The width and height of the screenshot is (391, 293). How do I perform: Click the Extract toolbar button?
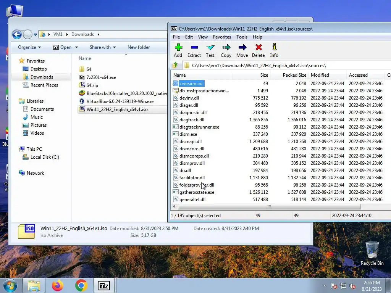pos(194,51)
